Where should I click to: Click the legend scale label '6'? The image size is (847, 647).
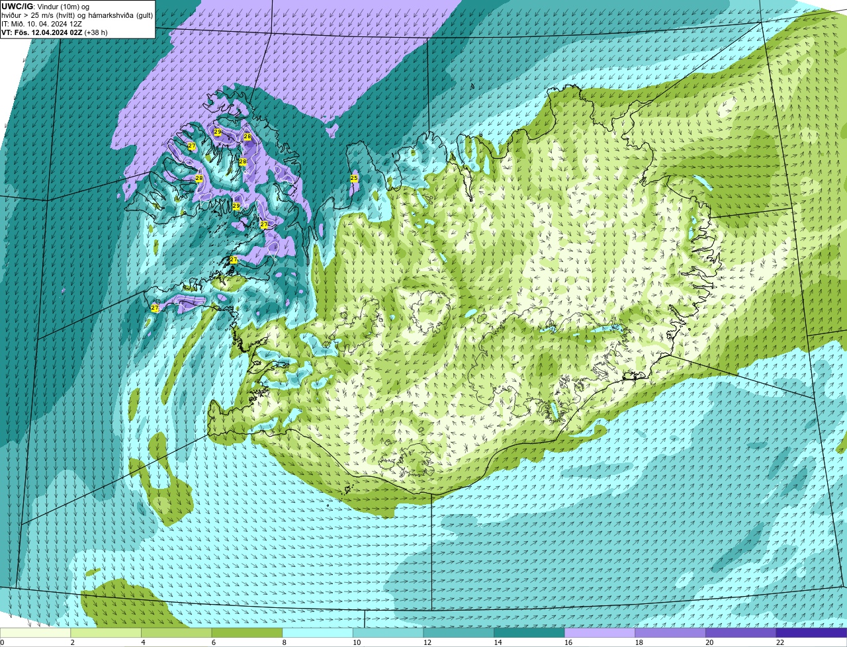click(214, 642)
